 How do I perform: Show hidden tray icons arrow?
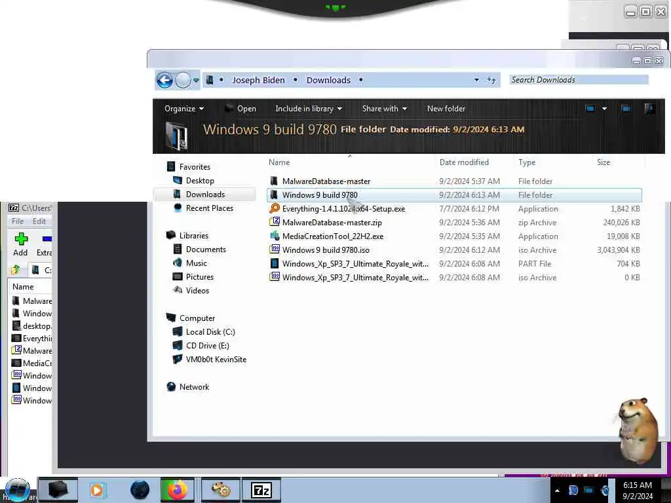coord(557,491)
